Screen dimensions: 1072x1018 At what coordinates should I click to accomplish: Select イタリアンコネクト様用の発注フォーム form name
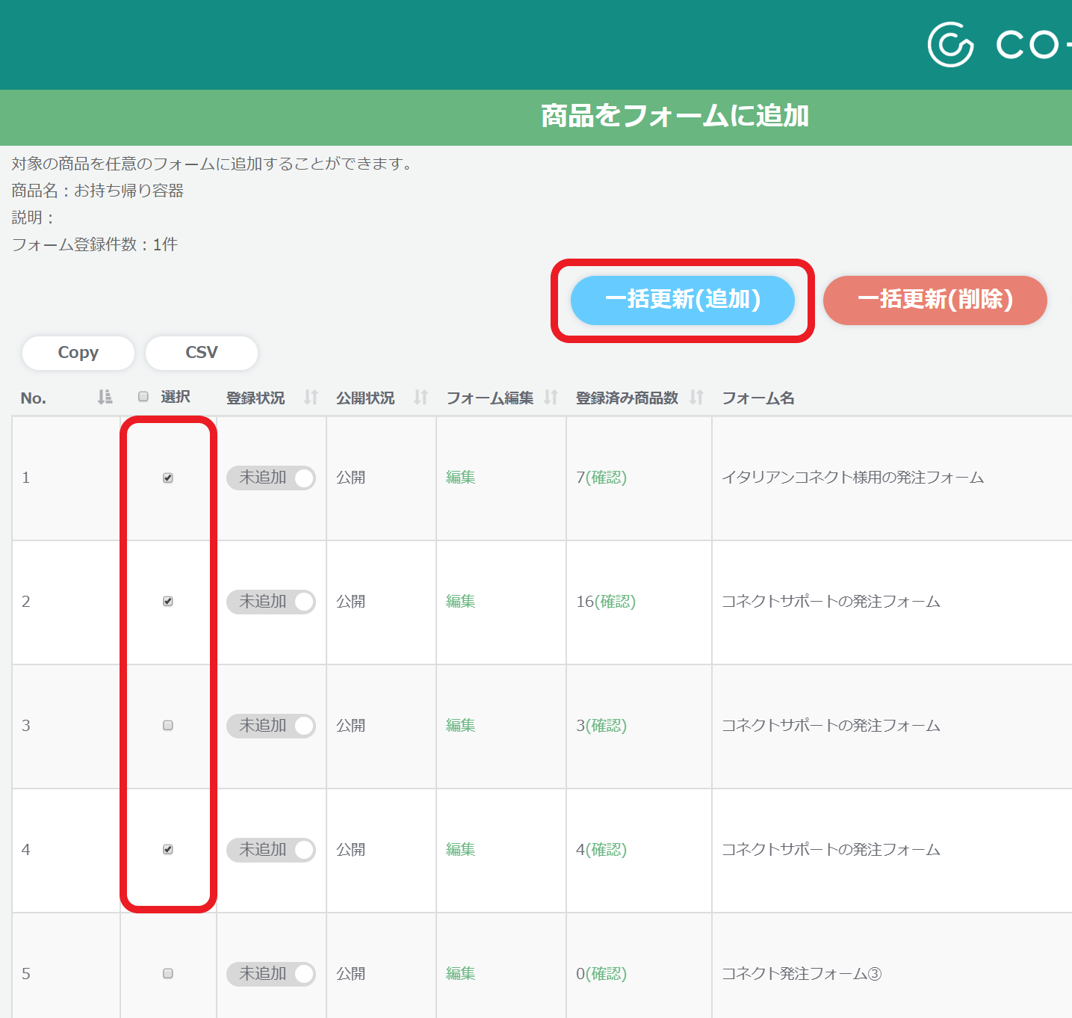(852, 478)
